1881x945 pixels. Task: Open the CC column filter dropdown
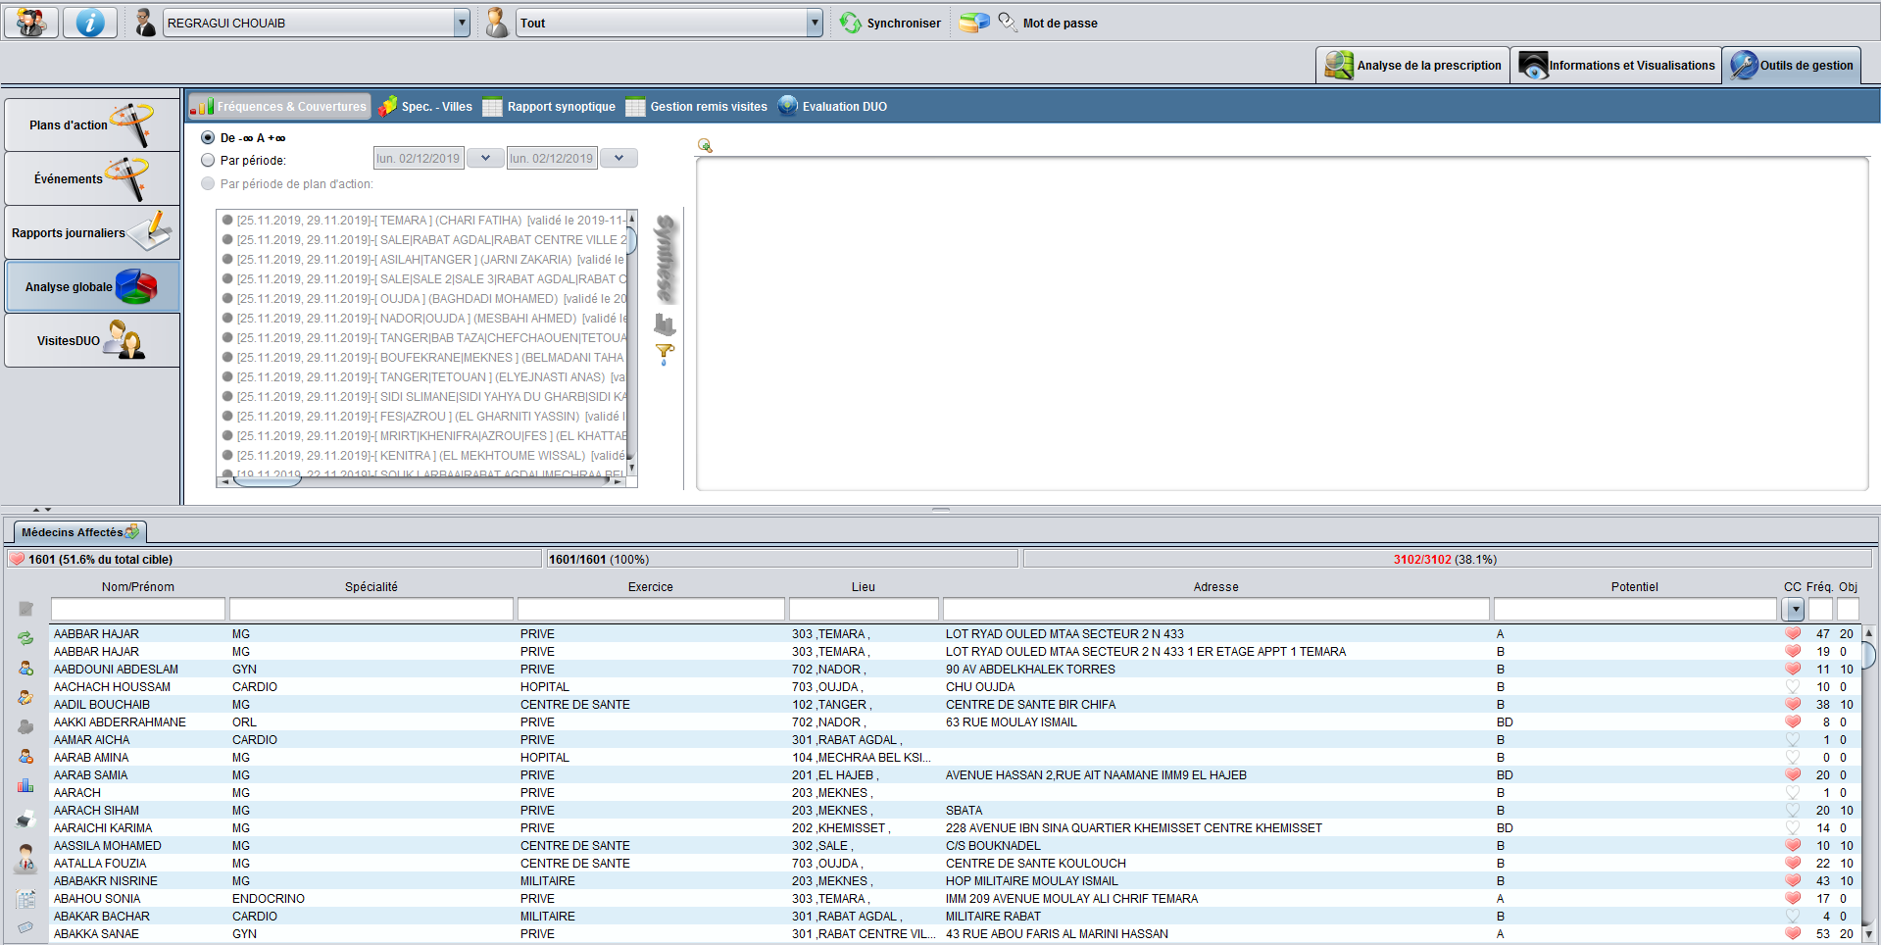pos(1794,610)
